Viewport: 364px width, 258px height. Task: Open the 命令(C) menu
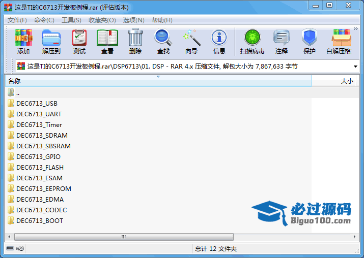click(44, 20)
